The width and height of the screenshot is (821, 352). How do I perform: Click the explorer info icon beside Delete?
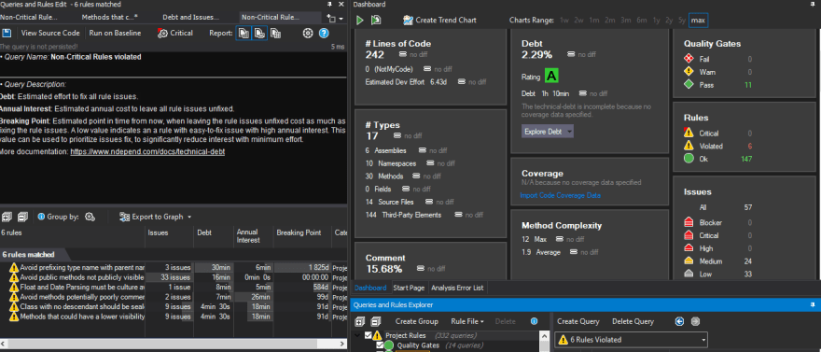534,321
